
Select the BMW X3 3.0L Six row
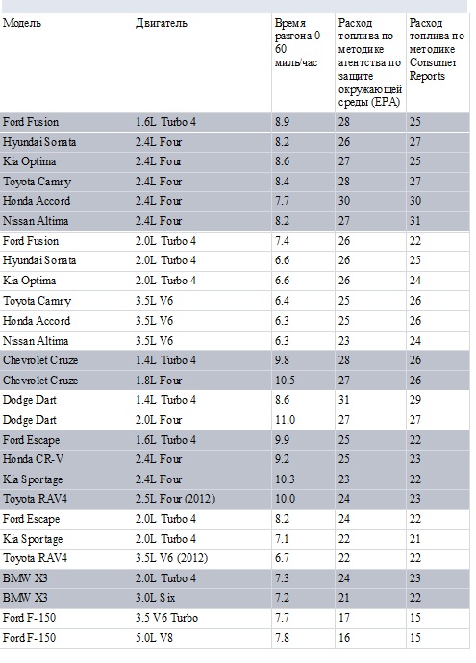tap(235, 598)
